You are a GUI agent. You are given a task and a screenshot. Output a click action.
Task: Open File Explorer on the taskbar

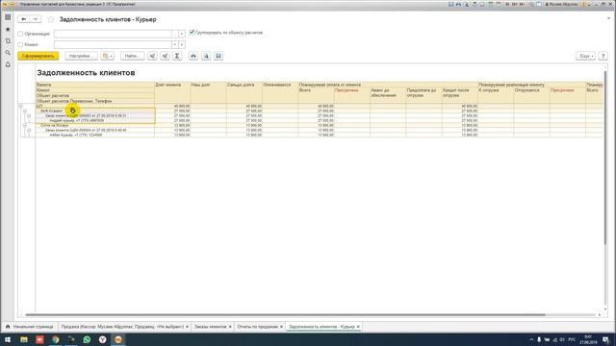tap(24, 339)
